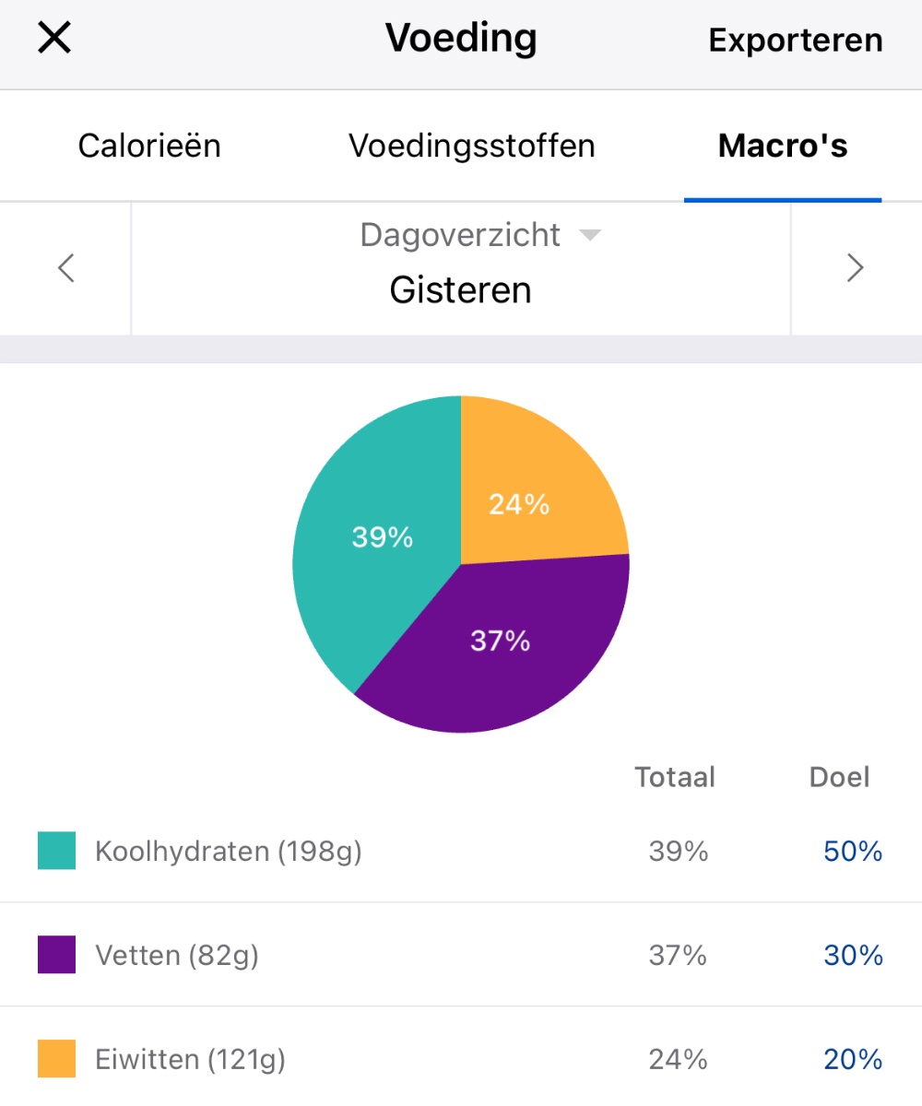Tap the Exporteren button
This screenshot has width=922, height=1106.
(x=795, y=40)
